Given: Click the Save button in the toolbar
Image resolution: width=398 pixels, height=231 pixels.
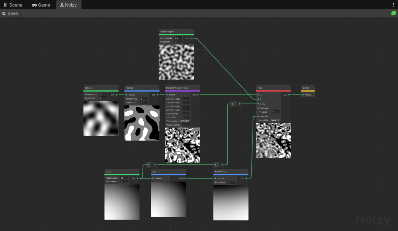Looking at the screenshot, I should pos(10,14).
